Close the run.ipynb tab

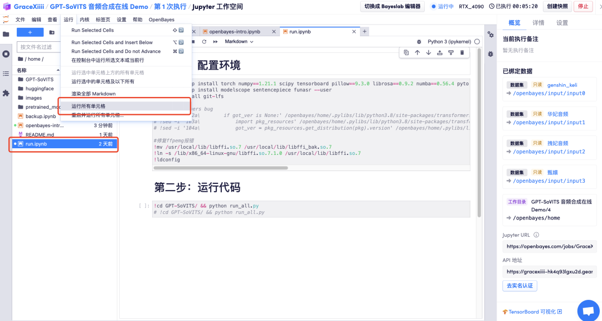click(355, 31)
